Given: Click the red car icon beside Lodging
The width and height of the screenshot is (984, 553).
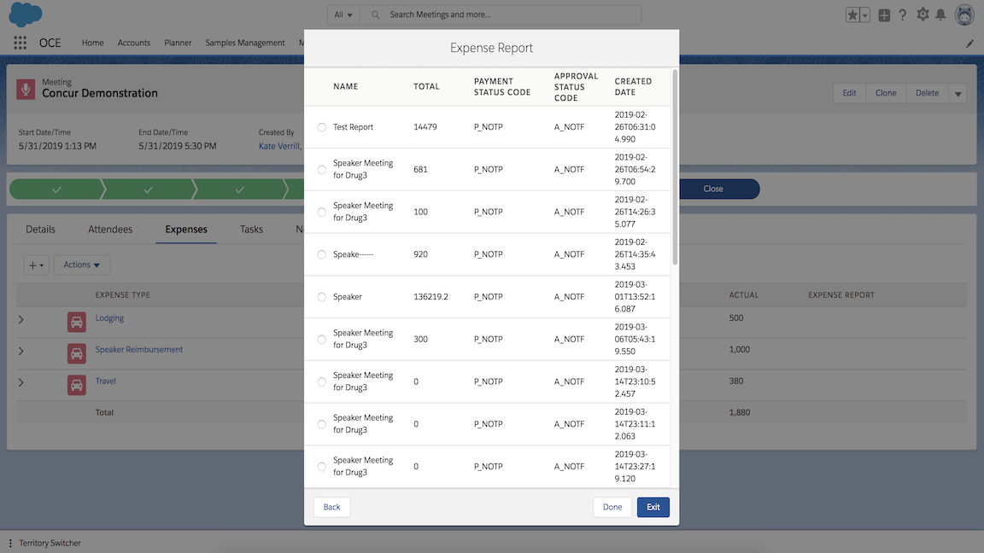Looking at the screenshot, I should click(x=76, y=319).
